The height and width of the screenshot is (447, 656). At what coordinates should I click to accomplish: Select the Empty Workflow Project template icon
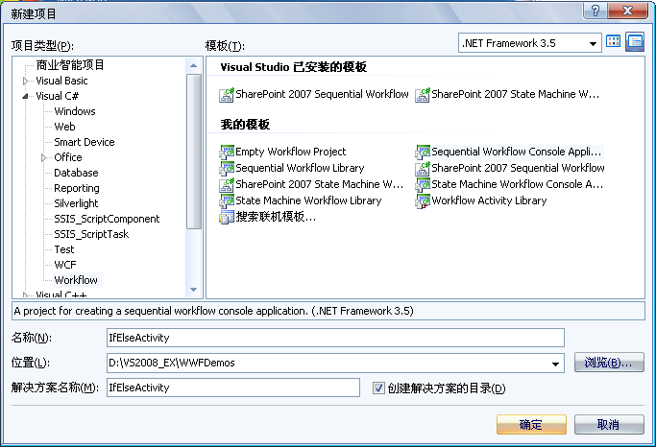[x=227, y=153]
